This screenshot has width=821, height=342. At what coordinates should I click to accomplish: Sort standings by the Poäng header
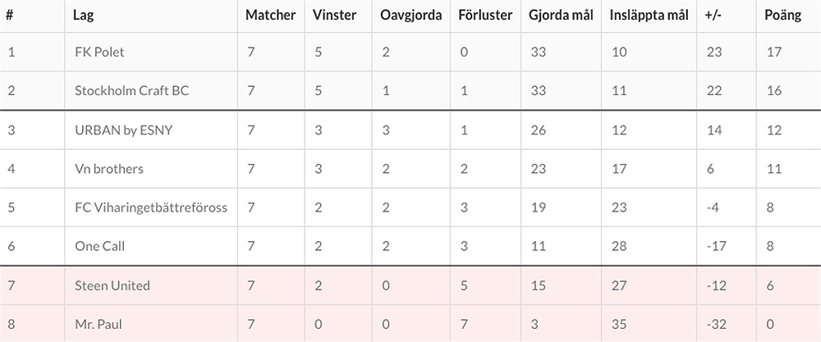(x=782, y=16)
